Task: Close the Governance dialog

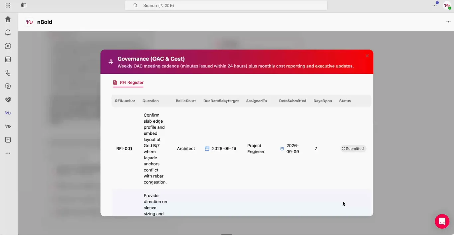Action: click(x=367, y=56)
